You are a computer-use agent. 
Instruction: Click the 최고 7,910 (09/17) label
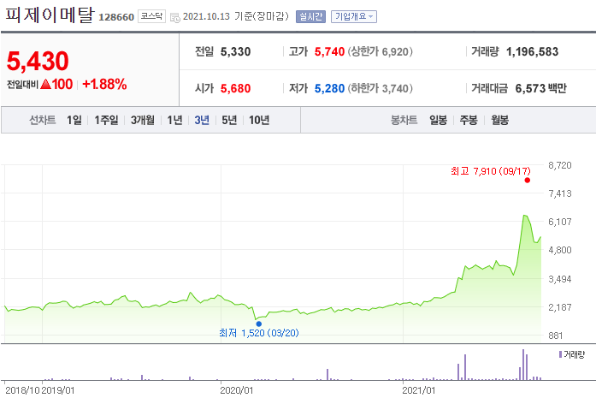(491, 171)
